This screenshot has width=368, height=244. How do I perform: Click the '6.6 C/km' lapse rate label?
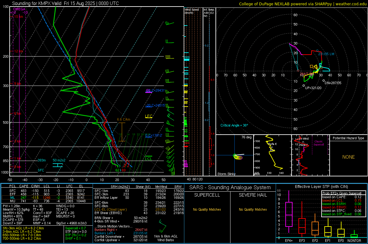pos(123,119)
